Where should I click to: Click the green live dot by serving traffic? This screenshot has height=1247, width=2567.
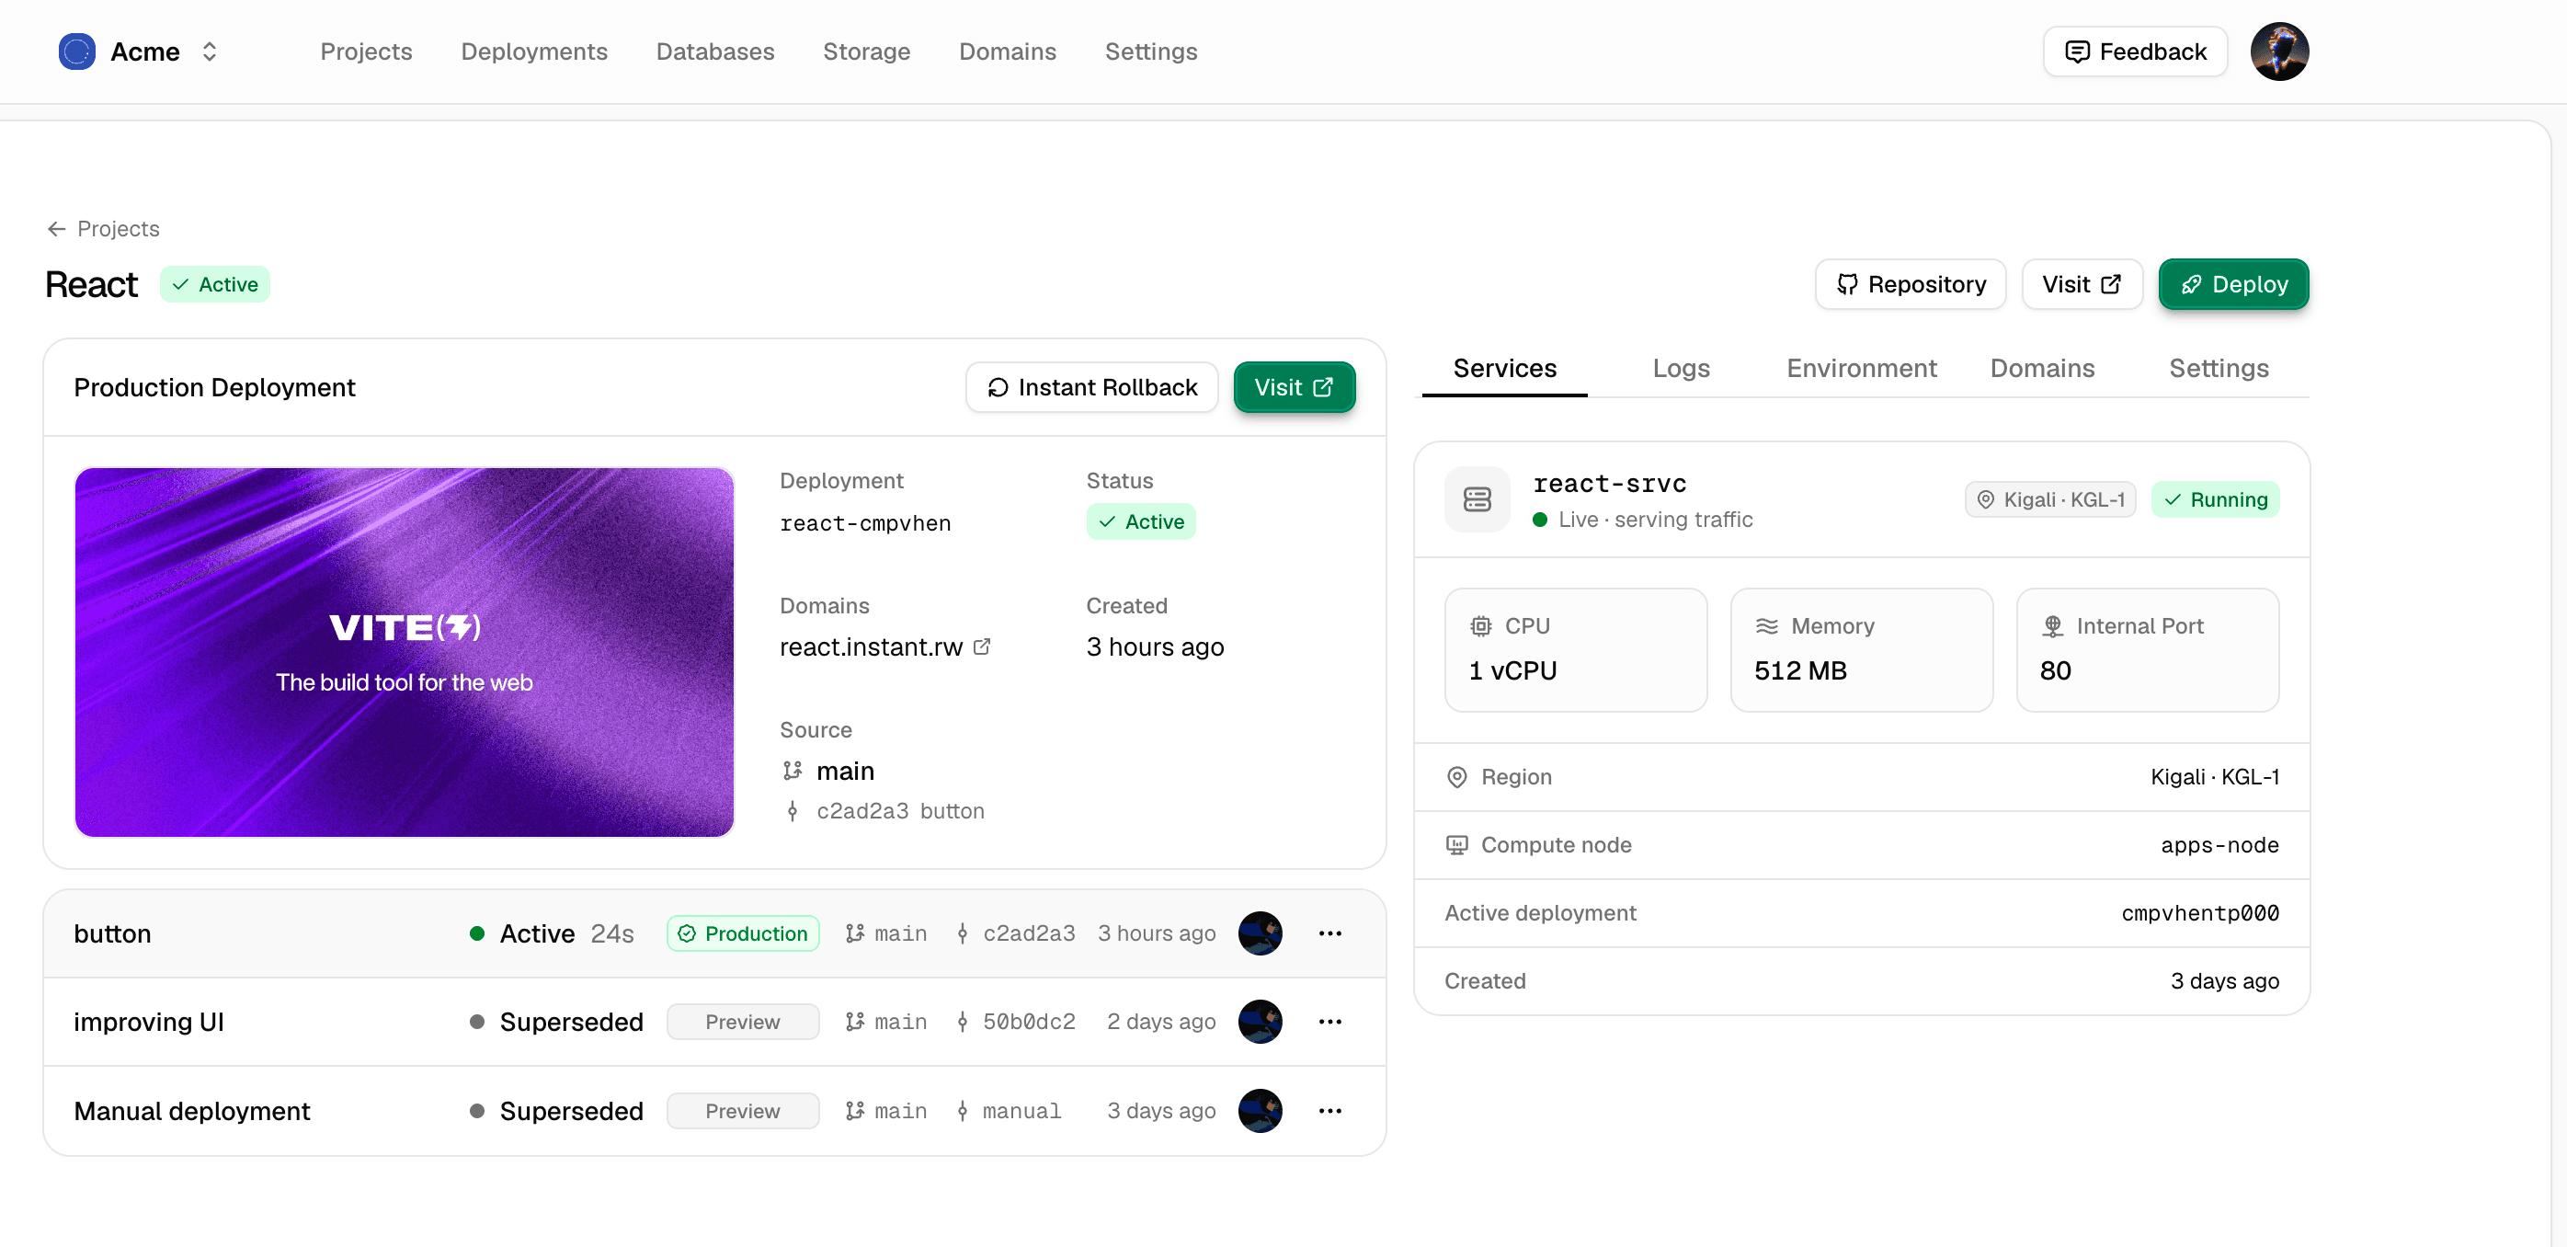coord(1540,521)
